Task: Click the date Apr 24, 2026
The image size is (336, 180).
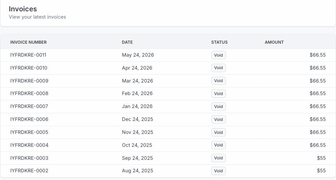Action: [137, 68]
